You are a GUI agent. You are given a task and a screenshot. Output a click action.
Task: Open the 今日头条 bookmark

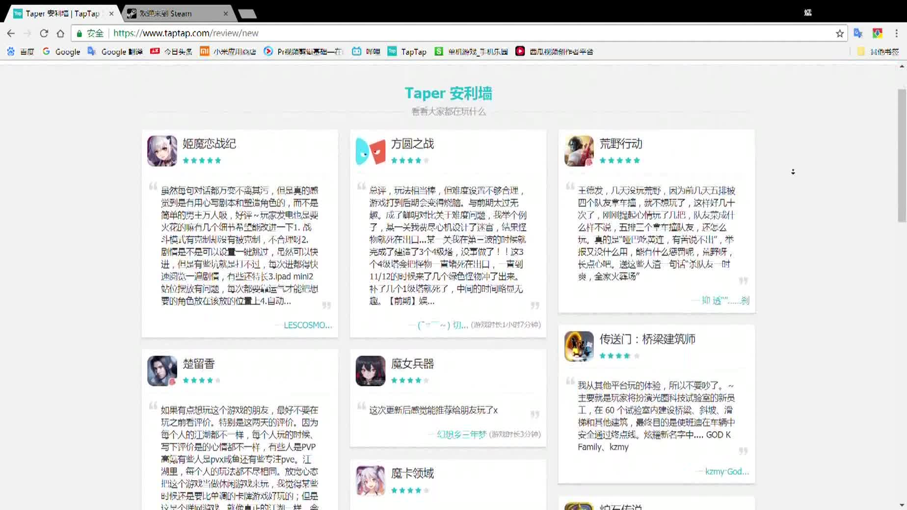coord(171,51)
